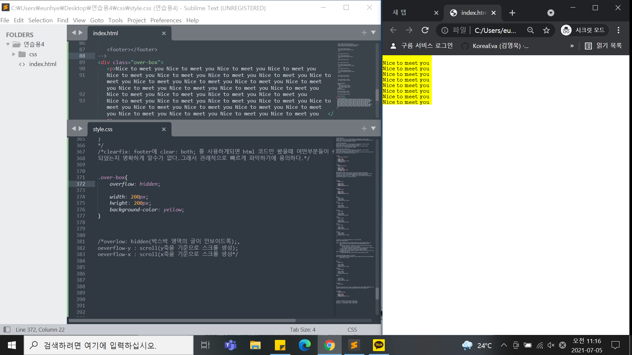Open the tab search dropdown in Chrome
Screen dimensions: 632x355
pyautogui.click(x=551, y=13)
